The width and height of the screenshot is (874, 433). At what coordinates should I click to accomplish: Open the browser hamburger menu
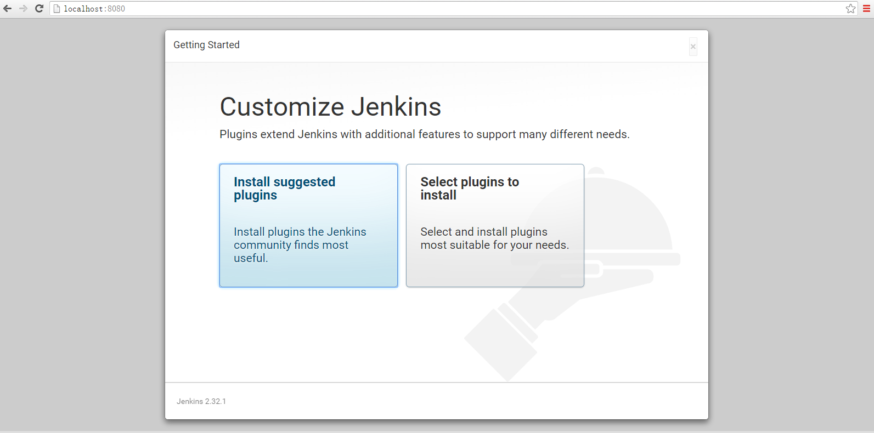pos(867,9)
